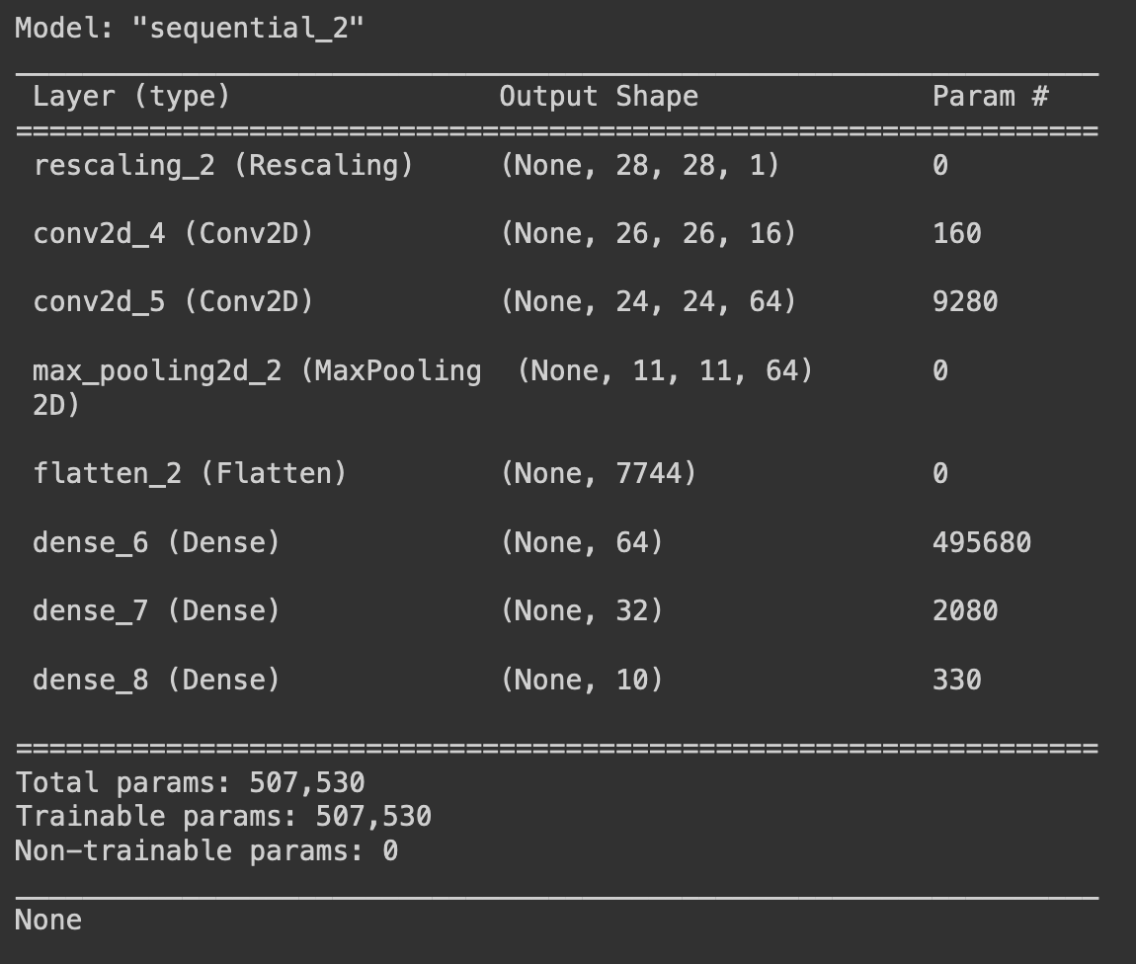Click the Output Shape column header
This screenshot has width=1136, height=964.
(x=600, y=97)
